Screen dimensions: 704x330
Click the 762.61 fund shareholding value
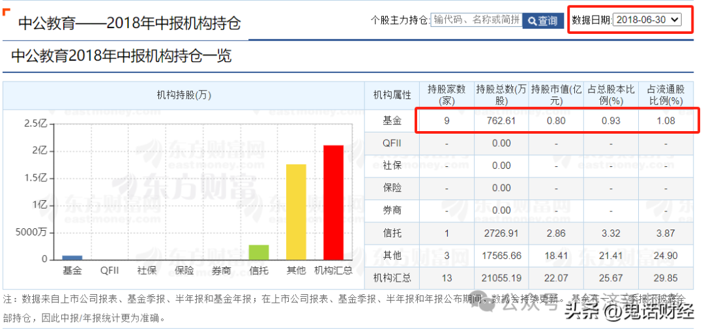501,121
